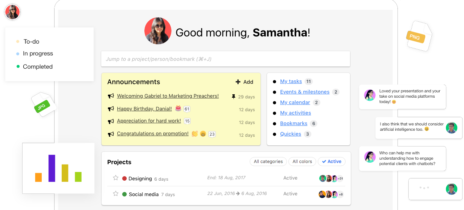
Task: Click megaphone icon beside Congratulations on promotion
Action: pos(111,134)
